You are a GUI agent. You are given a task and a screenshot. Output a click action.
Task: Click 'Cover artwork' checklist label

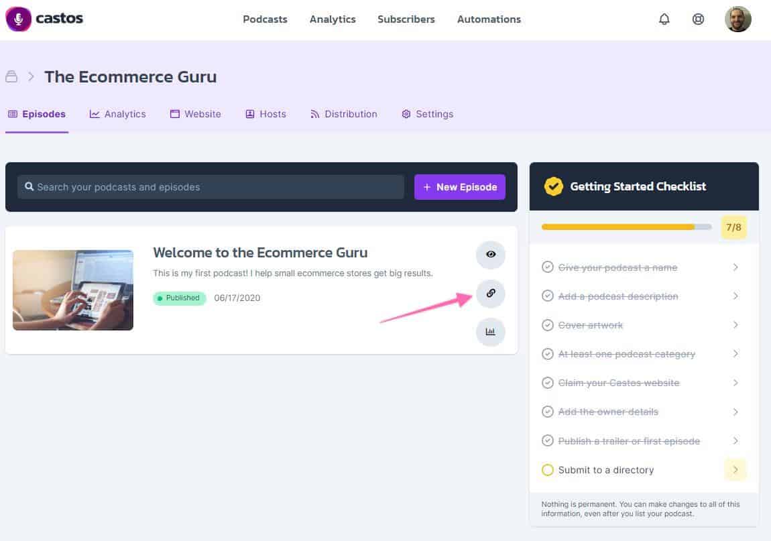(591, 325)
